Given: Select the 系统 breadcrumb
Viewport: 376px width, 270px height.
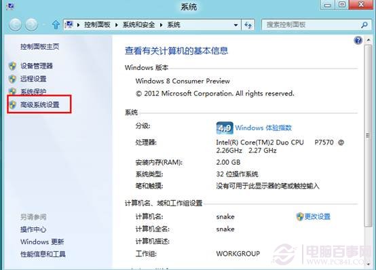Looking at the screenshot, I should click(174, 24).
